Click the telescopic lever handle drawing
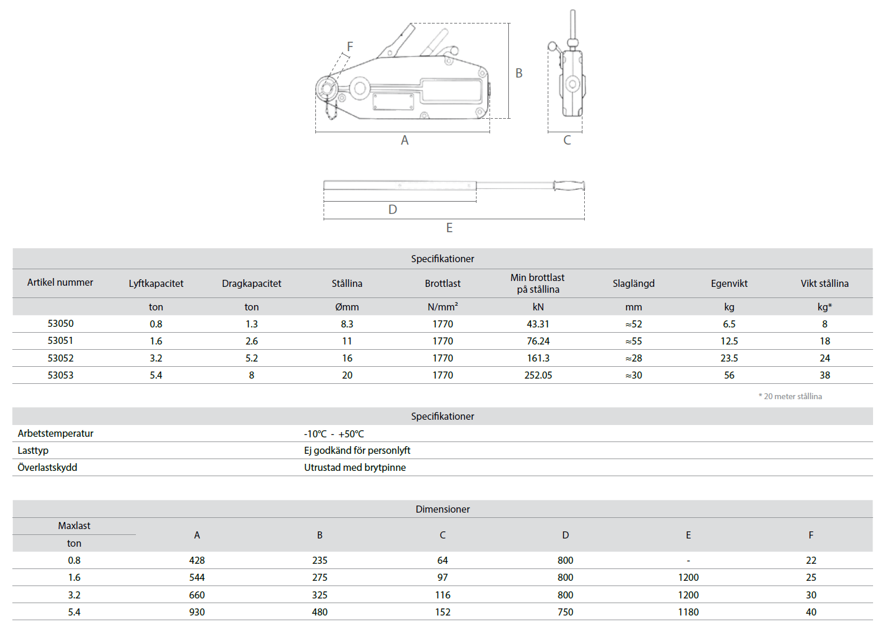The width and height of the screenshot is (886, 629). click(x=454, y=186)
